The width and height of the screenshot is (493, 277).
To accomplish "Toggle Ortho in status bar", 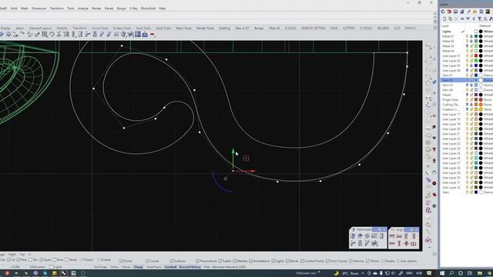I will pyautogui.click(x=115, y=267).
